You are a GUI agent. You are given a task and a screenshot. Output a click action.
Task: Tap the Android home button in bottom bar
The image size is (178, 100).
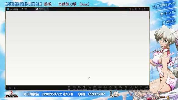click(x=15, y=88)
